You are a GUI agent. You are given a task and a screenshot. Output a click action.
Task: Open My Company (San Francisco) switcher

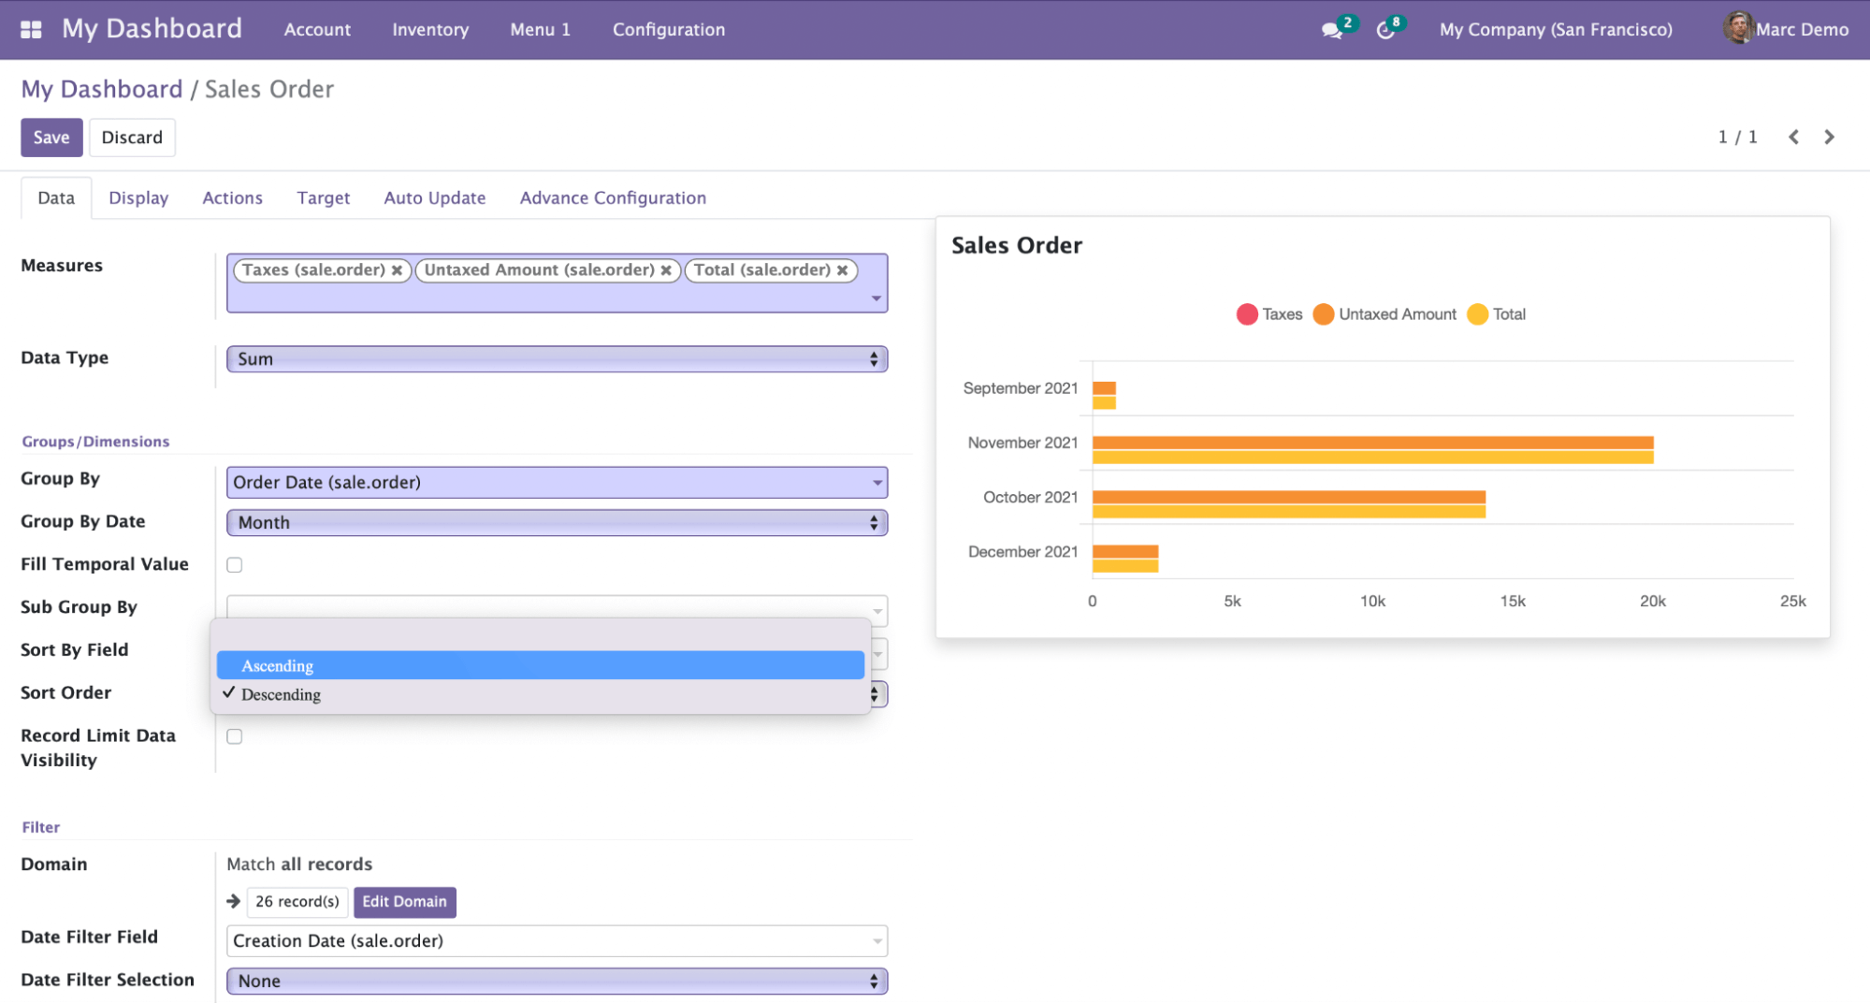click(1556, 30)
